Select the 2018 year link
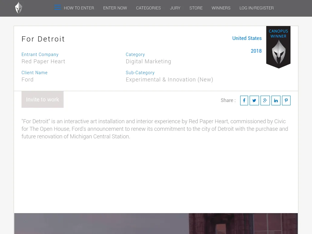Image resolution: width=312 pixels, height=234 pixels. tap(256, 51)
